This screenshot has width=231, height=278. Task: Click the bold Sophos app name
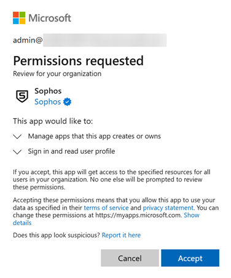click(x=48, y=91)
